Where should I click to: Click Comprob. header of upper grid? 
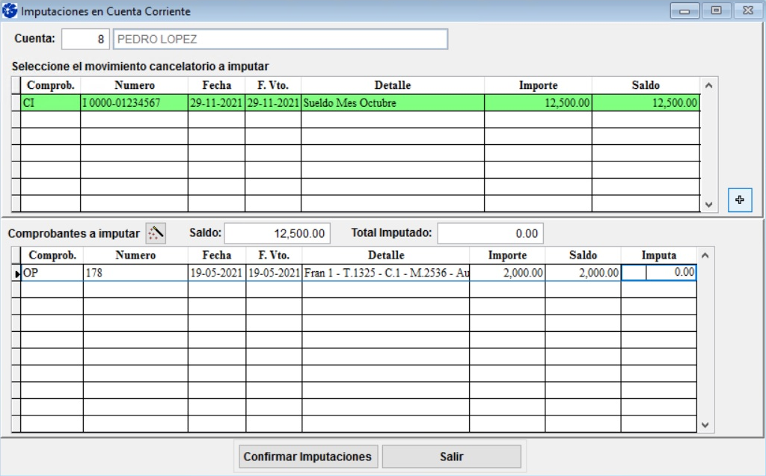click(50, 85)
